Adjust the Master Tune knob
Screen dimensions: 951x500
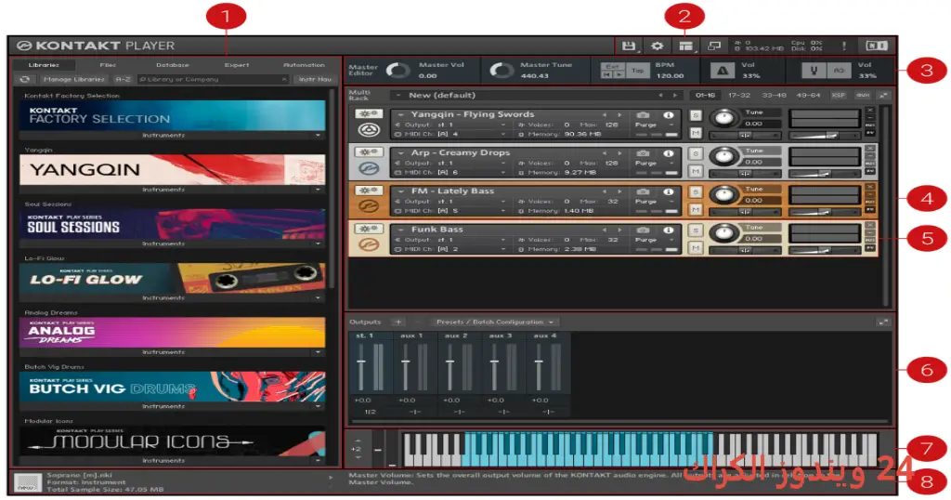point(502,71)
